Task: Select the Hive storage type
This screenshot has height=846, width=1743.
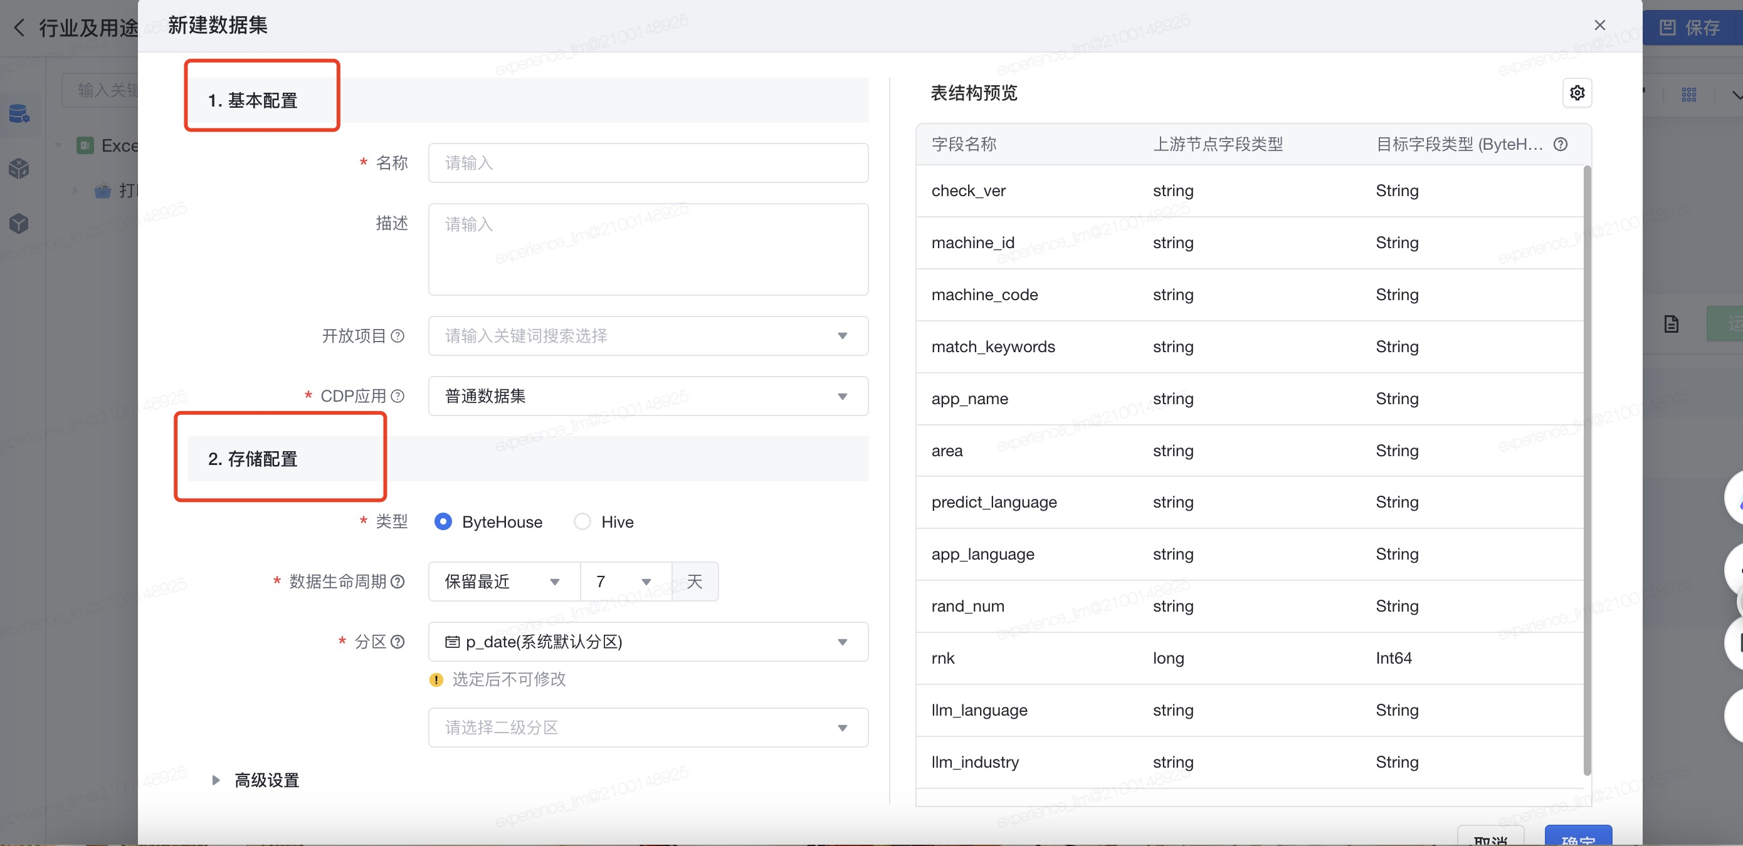Action: click(582, 521)
